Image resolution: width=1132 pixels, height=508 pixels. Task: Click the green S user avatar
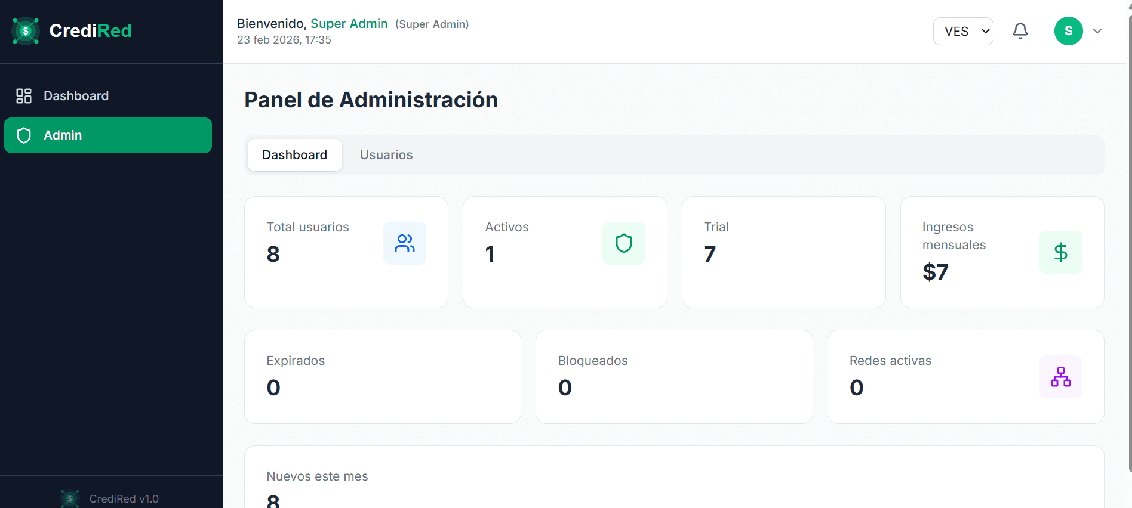pyautogui.click(x=1068, y=31)
